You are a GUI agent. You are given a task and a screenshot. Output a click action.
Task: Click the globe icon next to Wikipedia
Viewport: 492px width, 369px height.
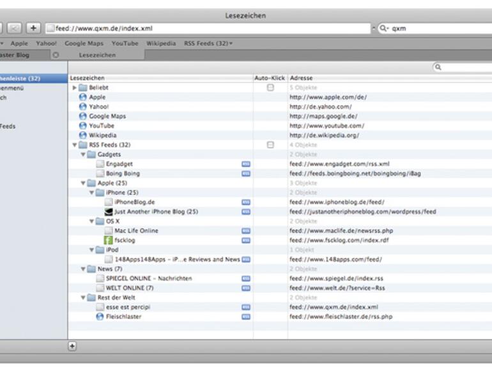point(82,135)
